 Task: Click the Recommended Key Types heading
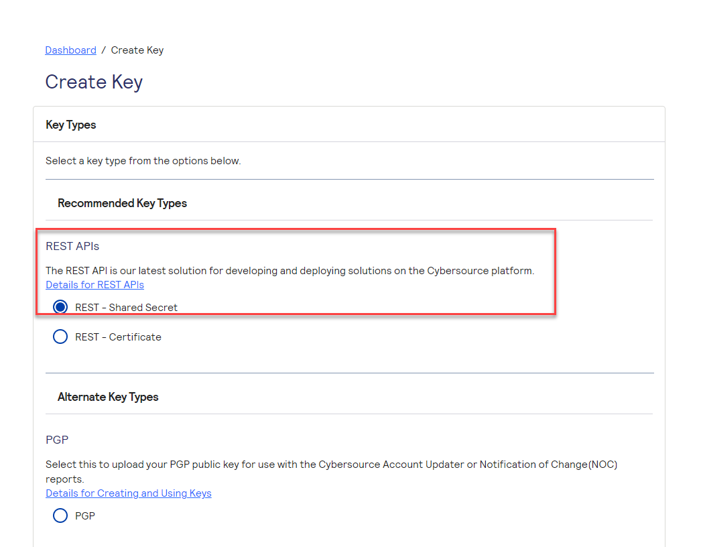[122, 203]
